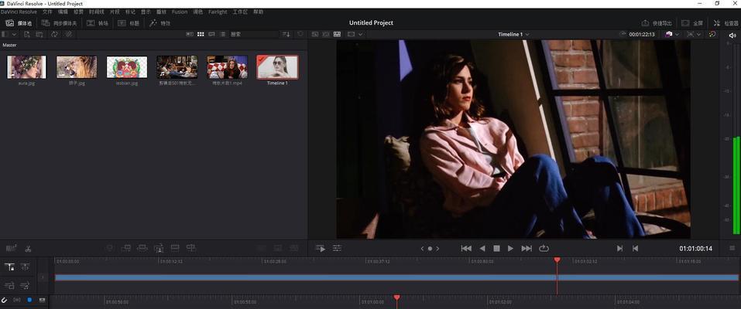Click the Import Media Folder icon
Image resolution: width=741 pixels, height=309 pixels.
tap(39, 35)
